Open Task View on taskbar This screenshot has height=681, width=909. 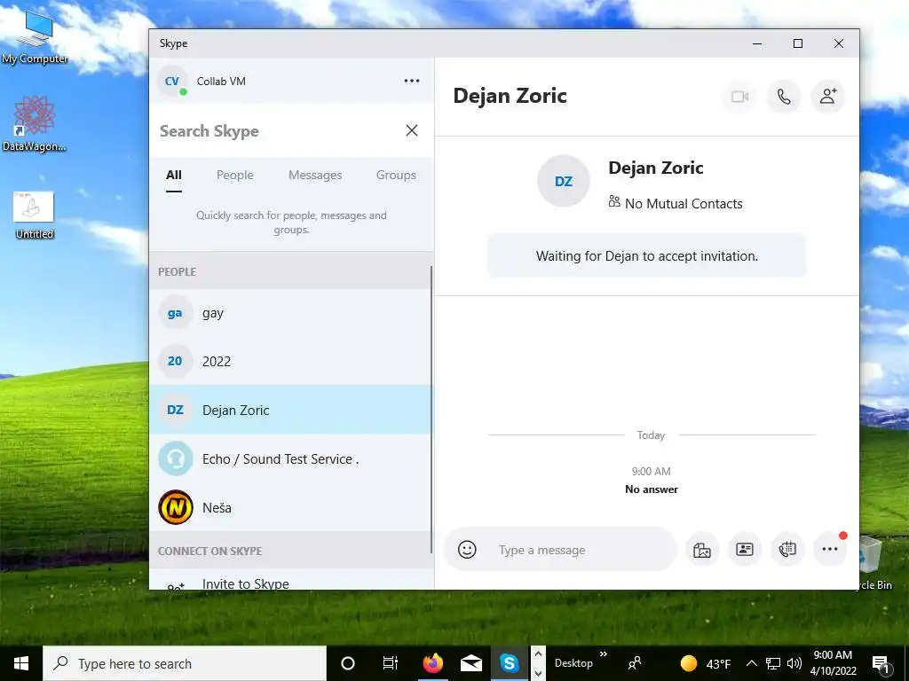tap(391, 663)
